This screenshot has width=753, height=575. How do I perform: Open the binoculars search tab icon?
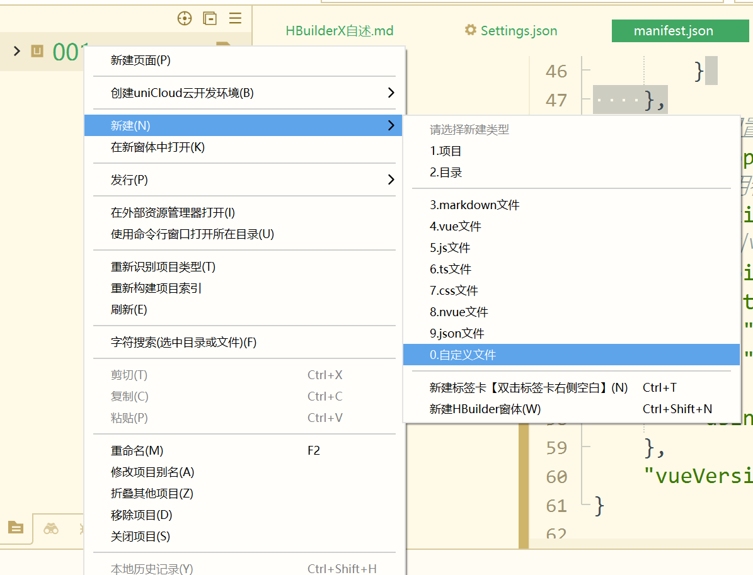point(51,529)
